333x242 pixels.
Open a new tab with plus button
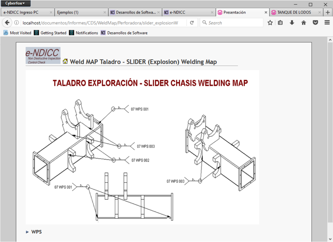coord(328,12)
